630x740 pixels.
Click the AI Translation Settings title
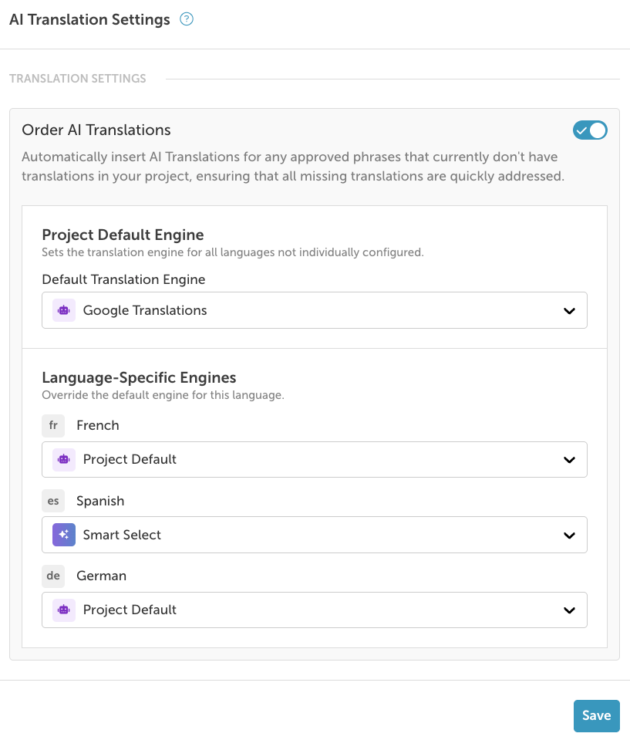(89, 20)
